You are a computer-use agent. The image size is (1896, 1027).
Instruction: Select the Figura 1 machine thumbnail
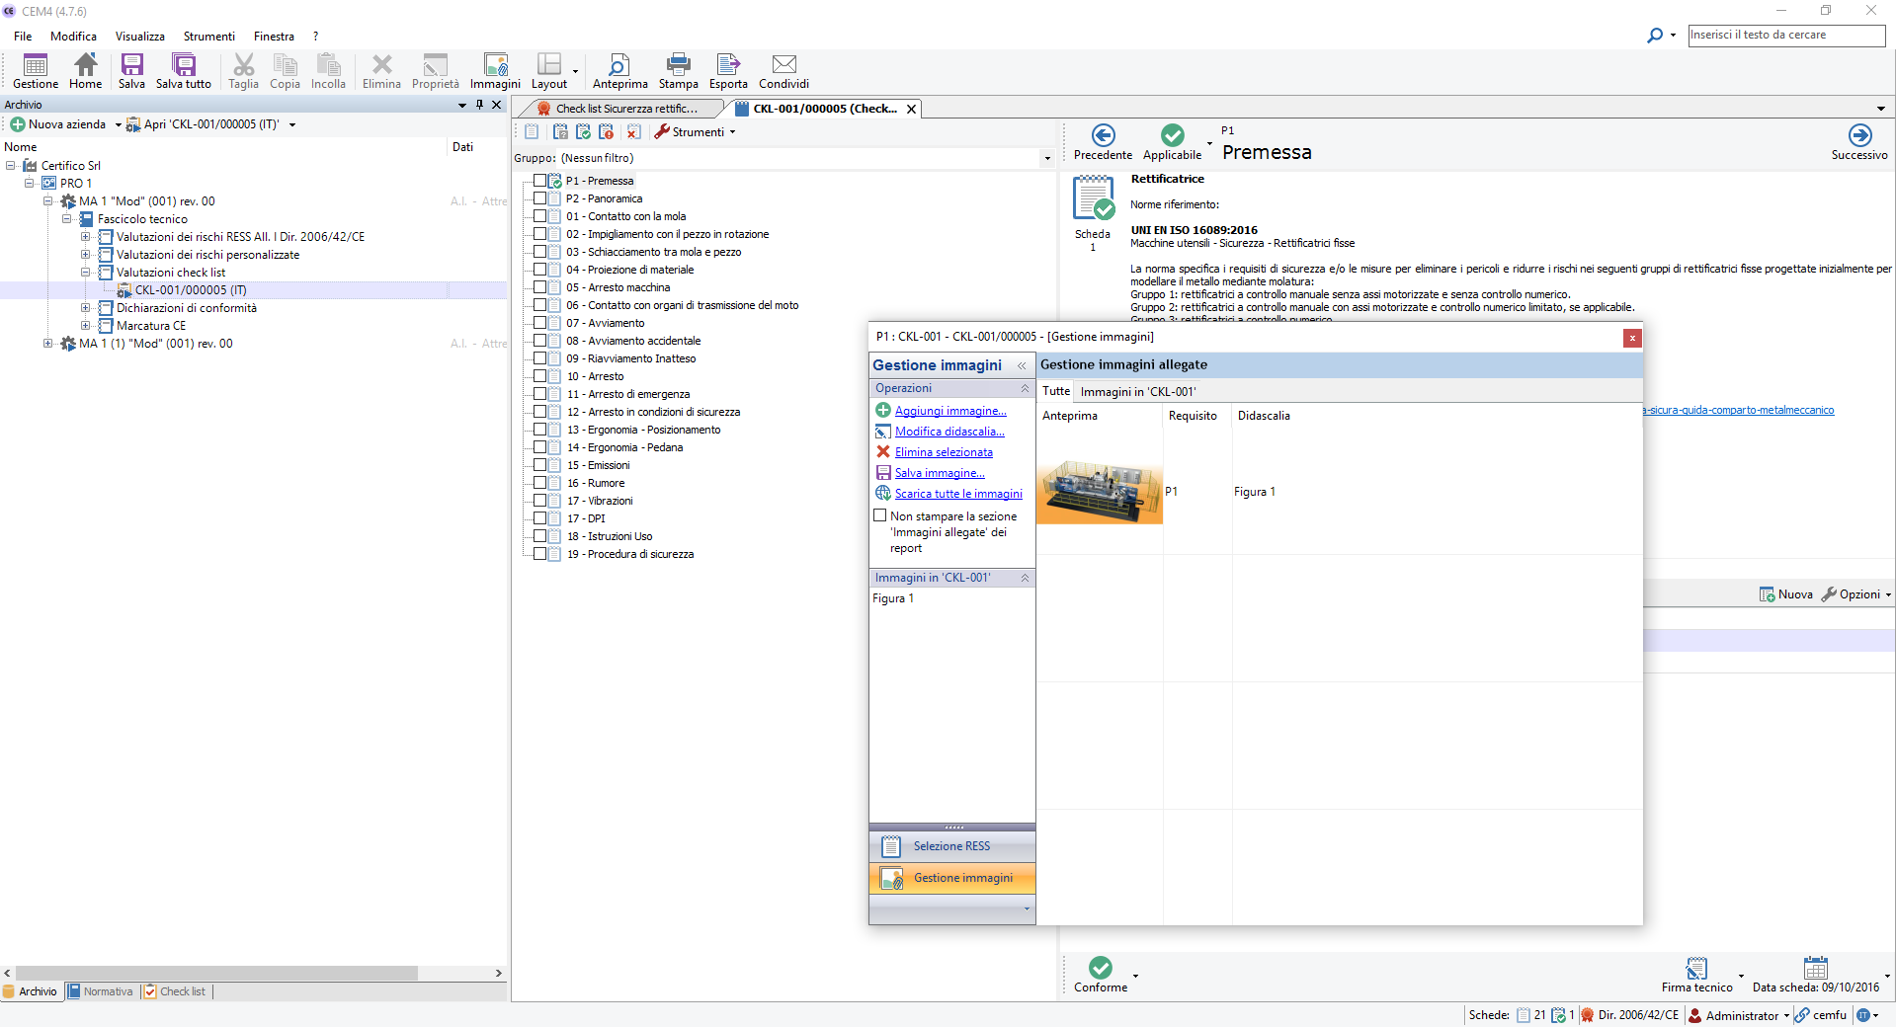tap(1100, 491)
